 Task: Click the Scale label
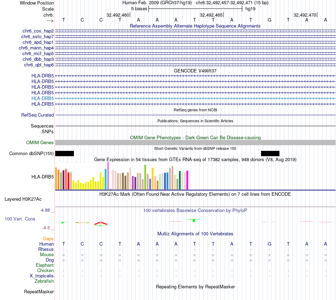[x=48, y=9]
